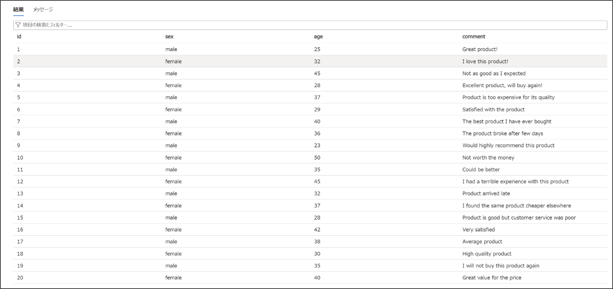Click the age column header
The height and width of the screenshot is (289, 613).
[x=318, y=37]
